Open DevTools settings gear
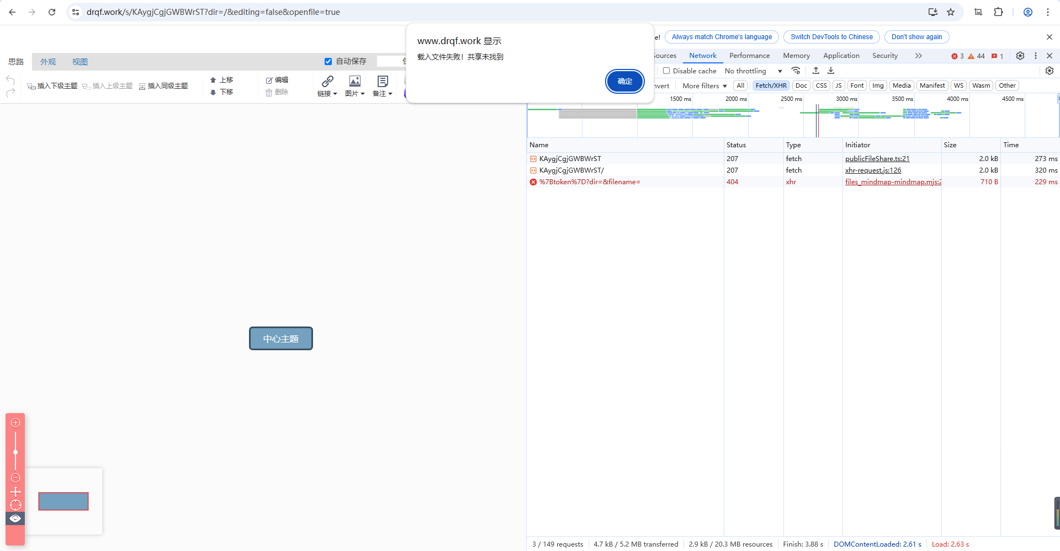 click(x=1020, y=56)
